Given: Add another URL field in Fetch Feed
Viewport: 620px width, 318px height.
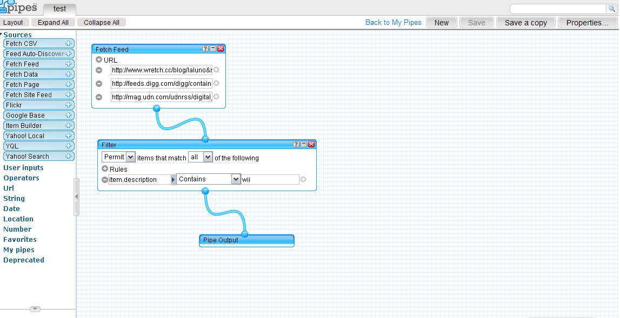Looking at the screenshot, I should [99, 60].
